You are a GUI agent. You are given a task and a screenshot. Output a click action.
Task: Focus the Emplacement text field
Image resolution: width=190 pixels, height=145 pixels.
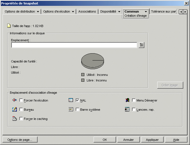tap(74, 45)
